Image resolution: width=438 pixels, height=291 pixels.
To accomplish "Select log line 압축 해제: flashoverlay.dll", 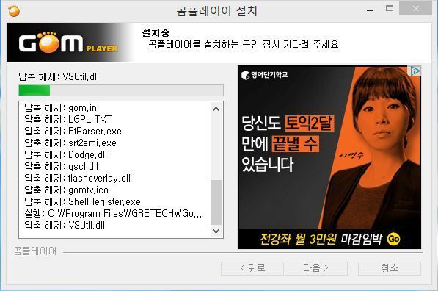I will click(77, 179).
